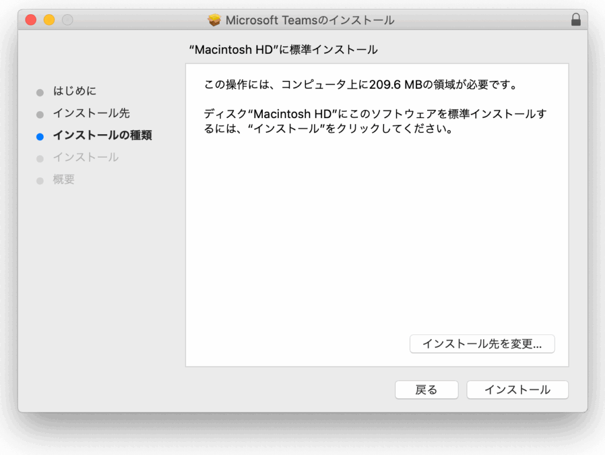Screen dimensions: 605x455
Task: Minimize the installer with the yellow button
Action: [x=49, y=20]
